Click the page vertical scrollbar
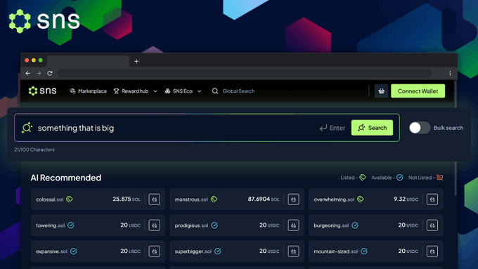478x269 pixels. click(456, 138)
